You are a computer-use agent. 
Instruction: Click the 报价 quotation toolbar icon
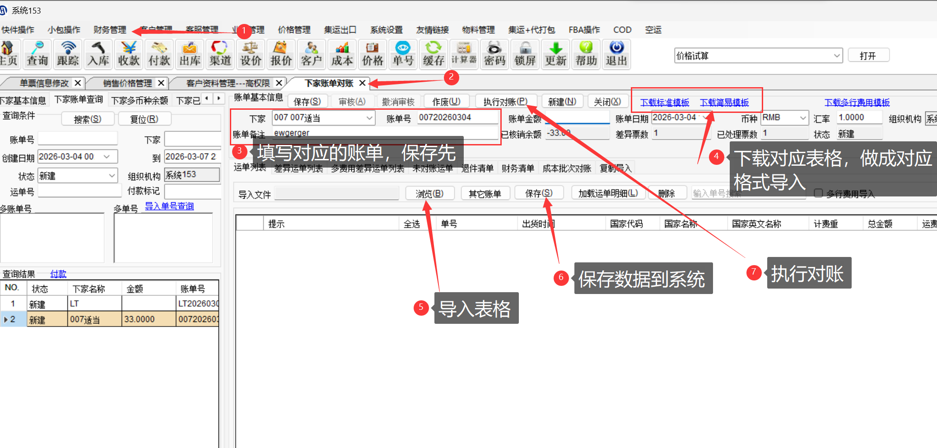(x=281, y=54)
